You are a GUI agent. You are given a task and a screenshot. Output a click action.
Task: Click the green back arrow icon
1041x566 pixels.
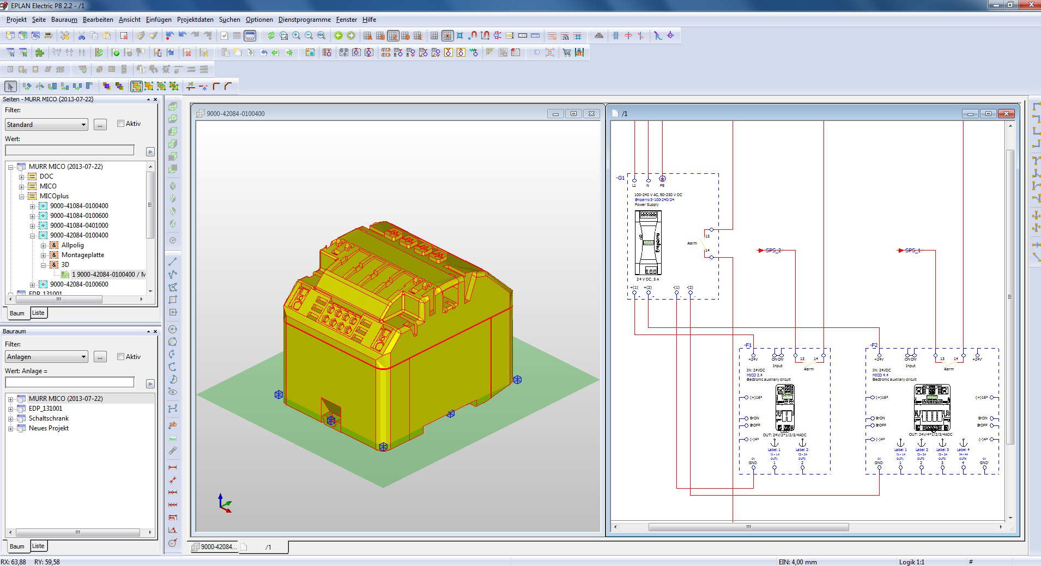[338, 36]
